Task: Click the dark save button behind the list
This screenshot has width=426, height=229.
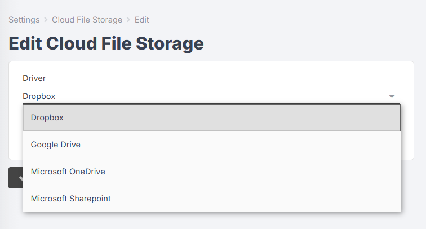Action: point(15,178)
